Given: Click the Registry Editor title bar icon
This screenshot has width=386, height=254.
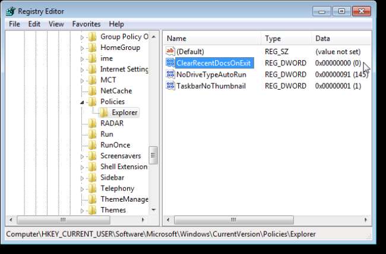Looking at the screenshot, I should (11, 11).
